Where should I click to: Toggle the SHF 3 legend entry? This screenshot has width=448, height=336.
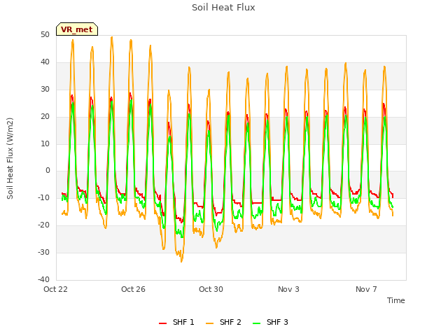tap(270, 322)
